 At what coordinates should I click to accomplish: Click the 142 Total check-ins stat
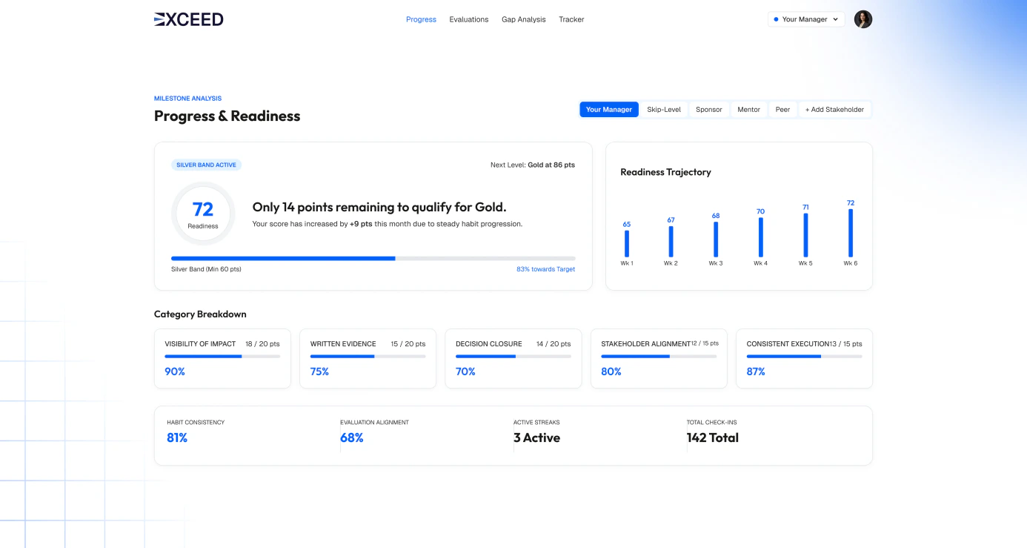pos(713,438)
